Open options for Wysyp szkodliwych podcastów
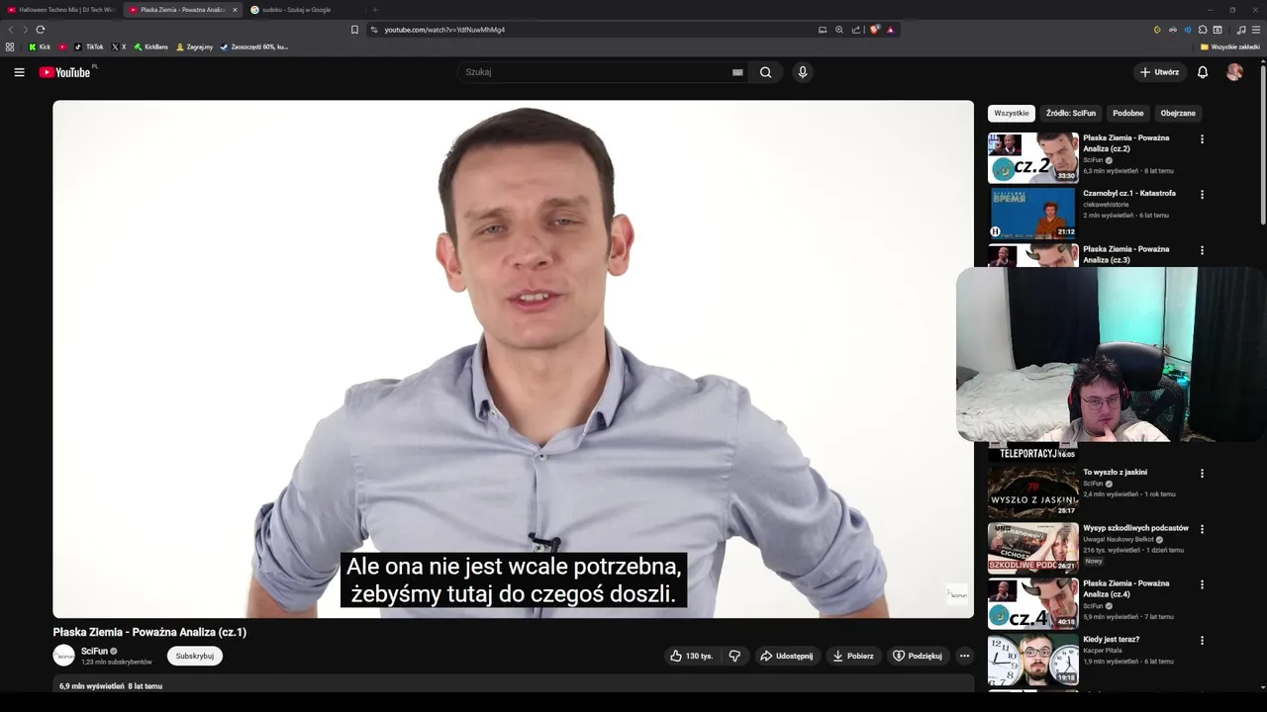 tap(1202, 529)
